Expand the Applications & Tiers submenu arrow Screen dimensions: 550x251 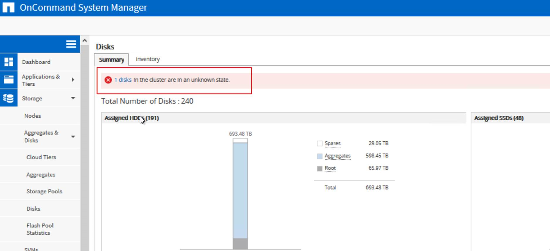pyautogui.click(x=73, y=80)
